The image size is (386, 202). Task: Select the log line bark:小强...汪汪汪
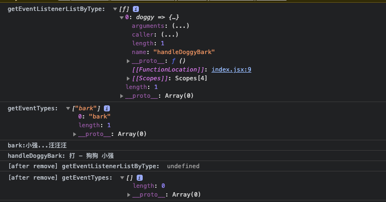pos(37,145)
